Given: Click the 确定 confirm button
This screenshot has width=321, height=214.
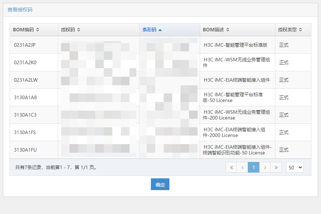Looking at the screenshot, I should [x=160, y=184].
